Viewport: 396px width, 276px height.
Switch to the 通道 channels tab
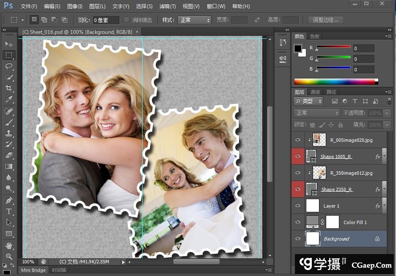pyautogui.click(x=315, y=92)
